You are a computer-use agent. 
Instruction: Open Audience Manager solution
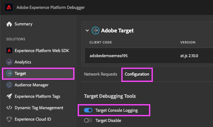(32, 85)
